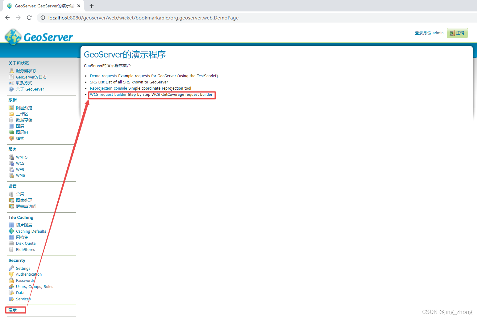This screenshot has width=477, height=318.
Task: Click the GeoServer logo
Action: 39,37
